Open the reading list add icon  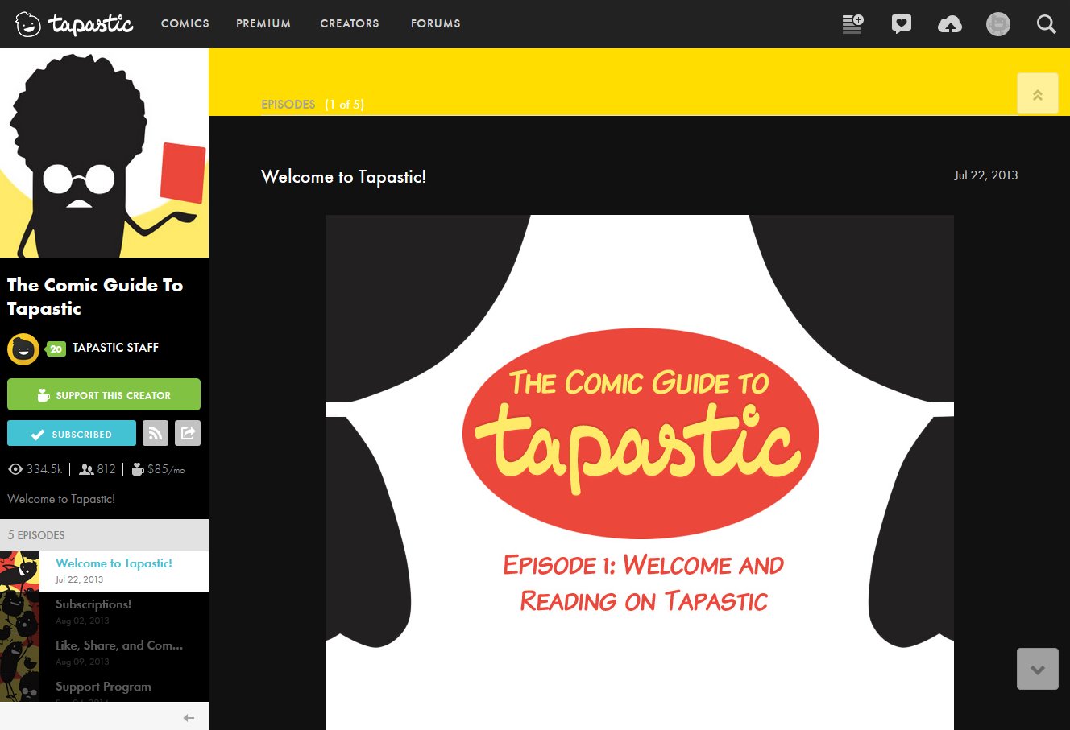(x=852, y=23)
